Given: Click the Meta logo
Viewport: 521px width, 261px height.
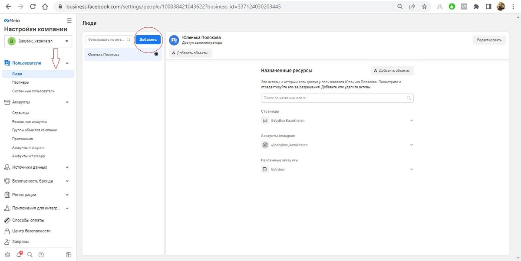Looking at the screenshot, I should click(x=12, y=21).
